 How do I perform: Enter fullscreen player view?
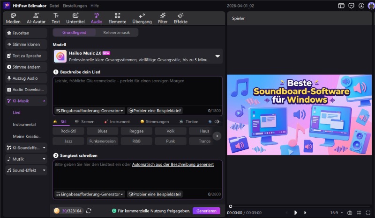(368, 212)
